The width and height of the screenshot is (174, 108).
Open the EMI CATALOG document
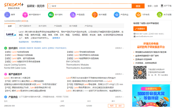pos(73,62)
